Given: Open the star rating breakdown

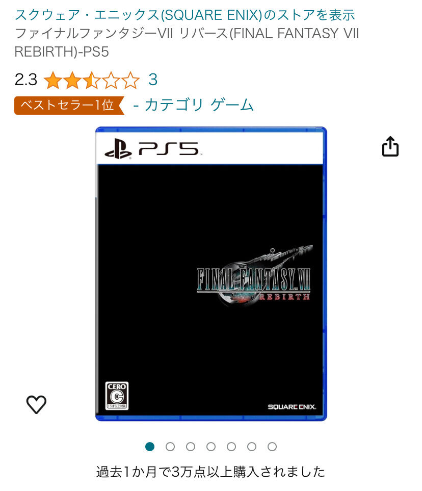Looking at the screenshot, I should click(x=91, y=80).
